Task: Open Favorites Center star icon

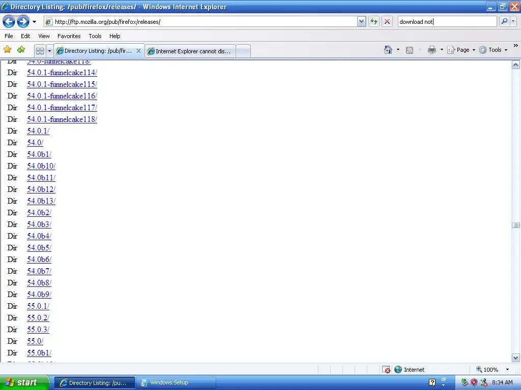Action: point(7,50)
